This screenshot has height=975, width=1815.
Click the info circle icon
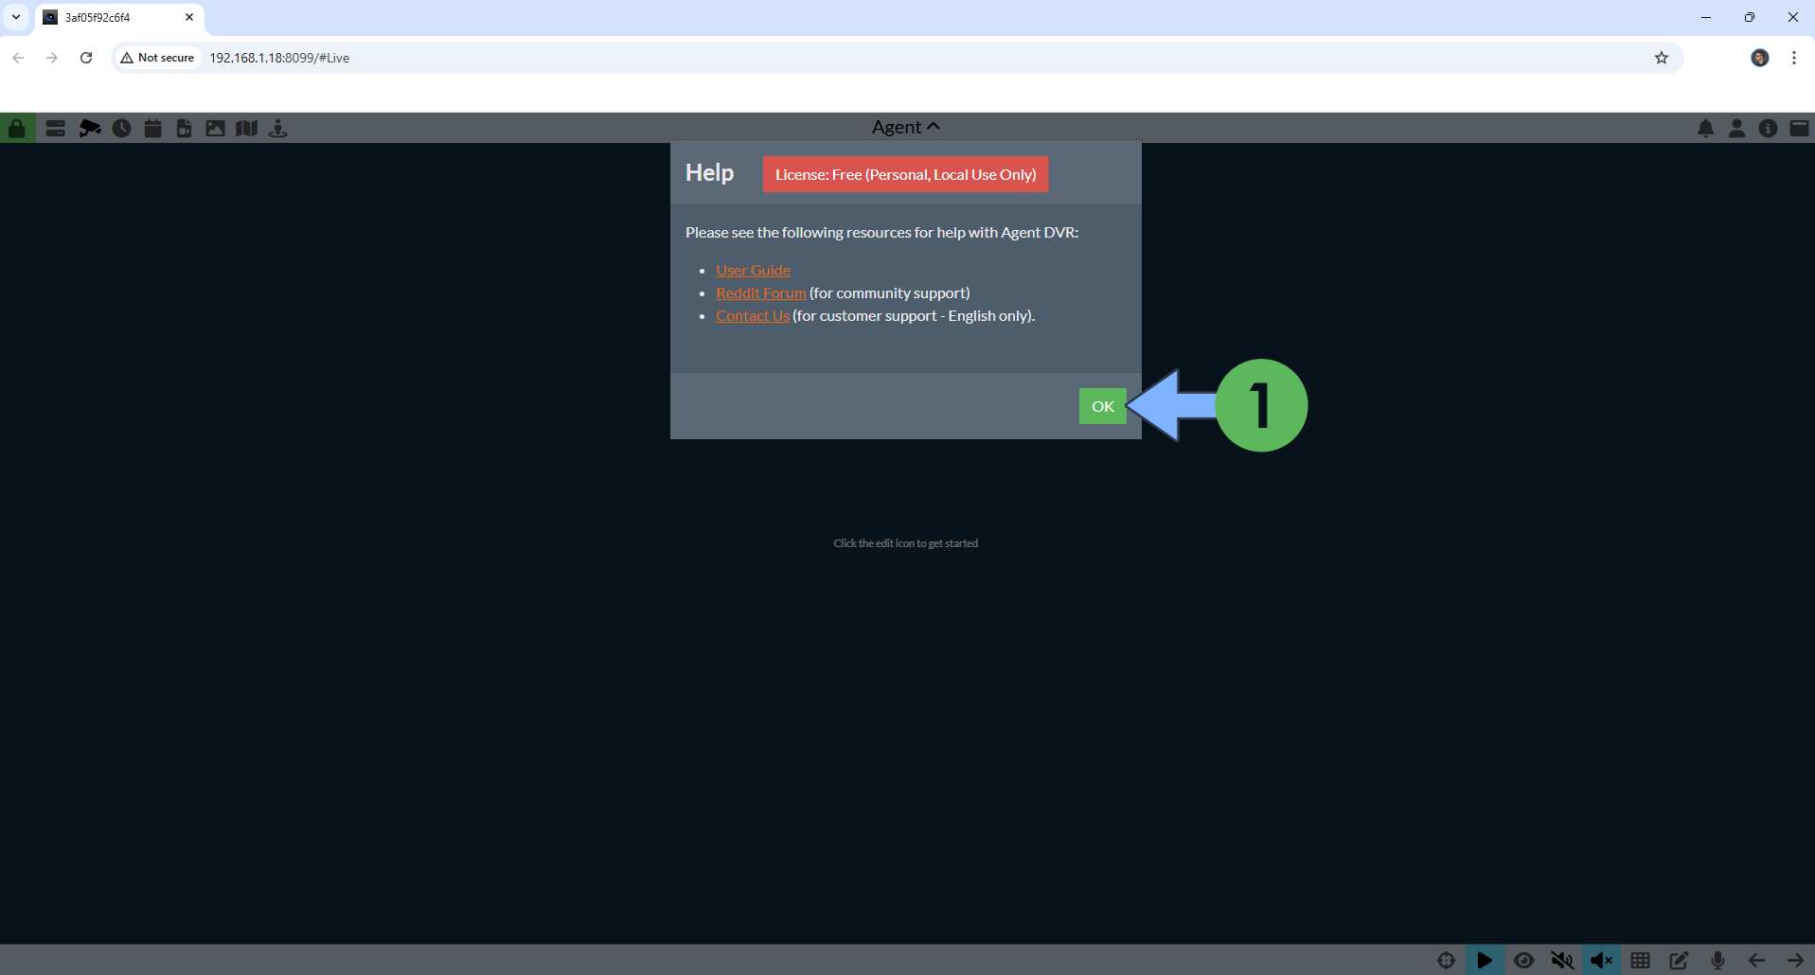(1768, 128)
